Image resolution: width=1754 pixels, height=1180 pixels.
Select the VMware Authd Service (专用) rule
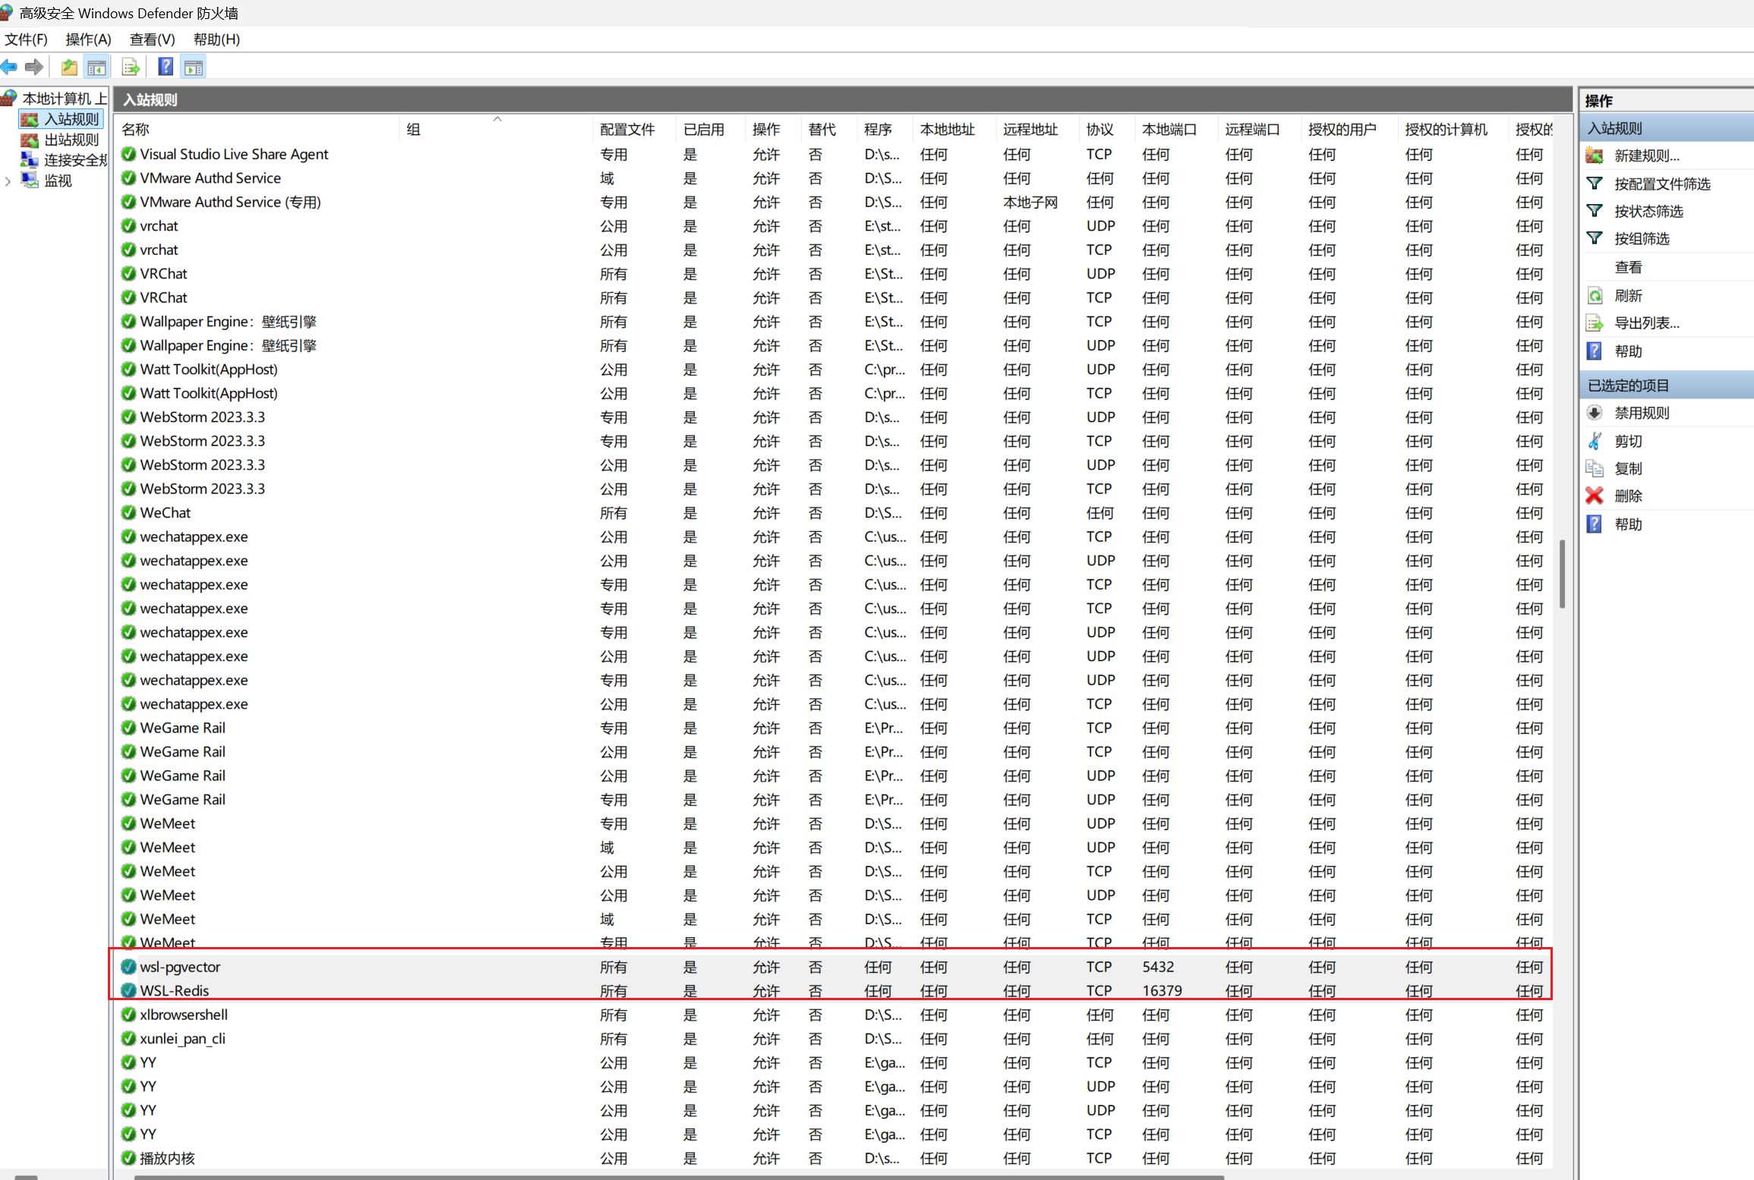pos(230,202)
